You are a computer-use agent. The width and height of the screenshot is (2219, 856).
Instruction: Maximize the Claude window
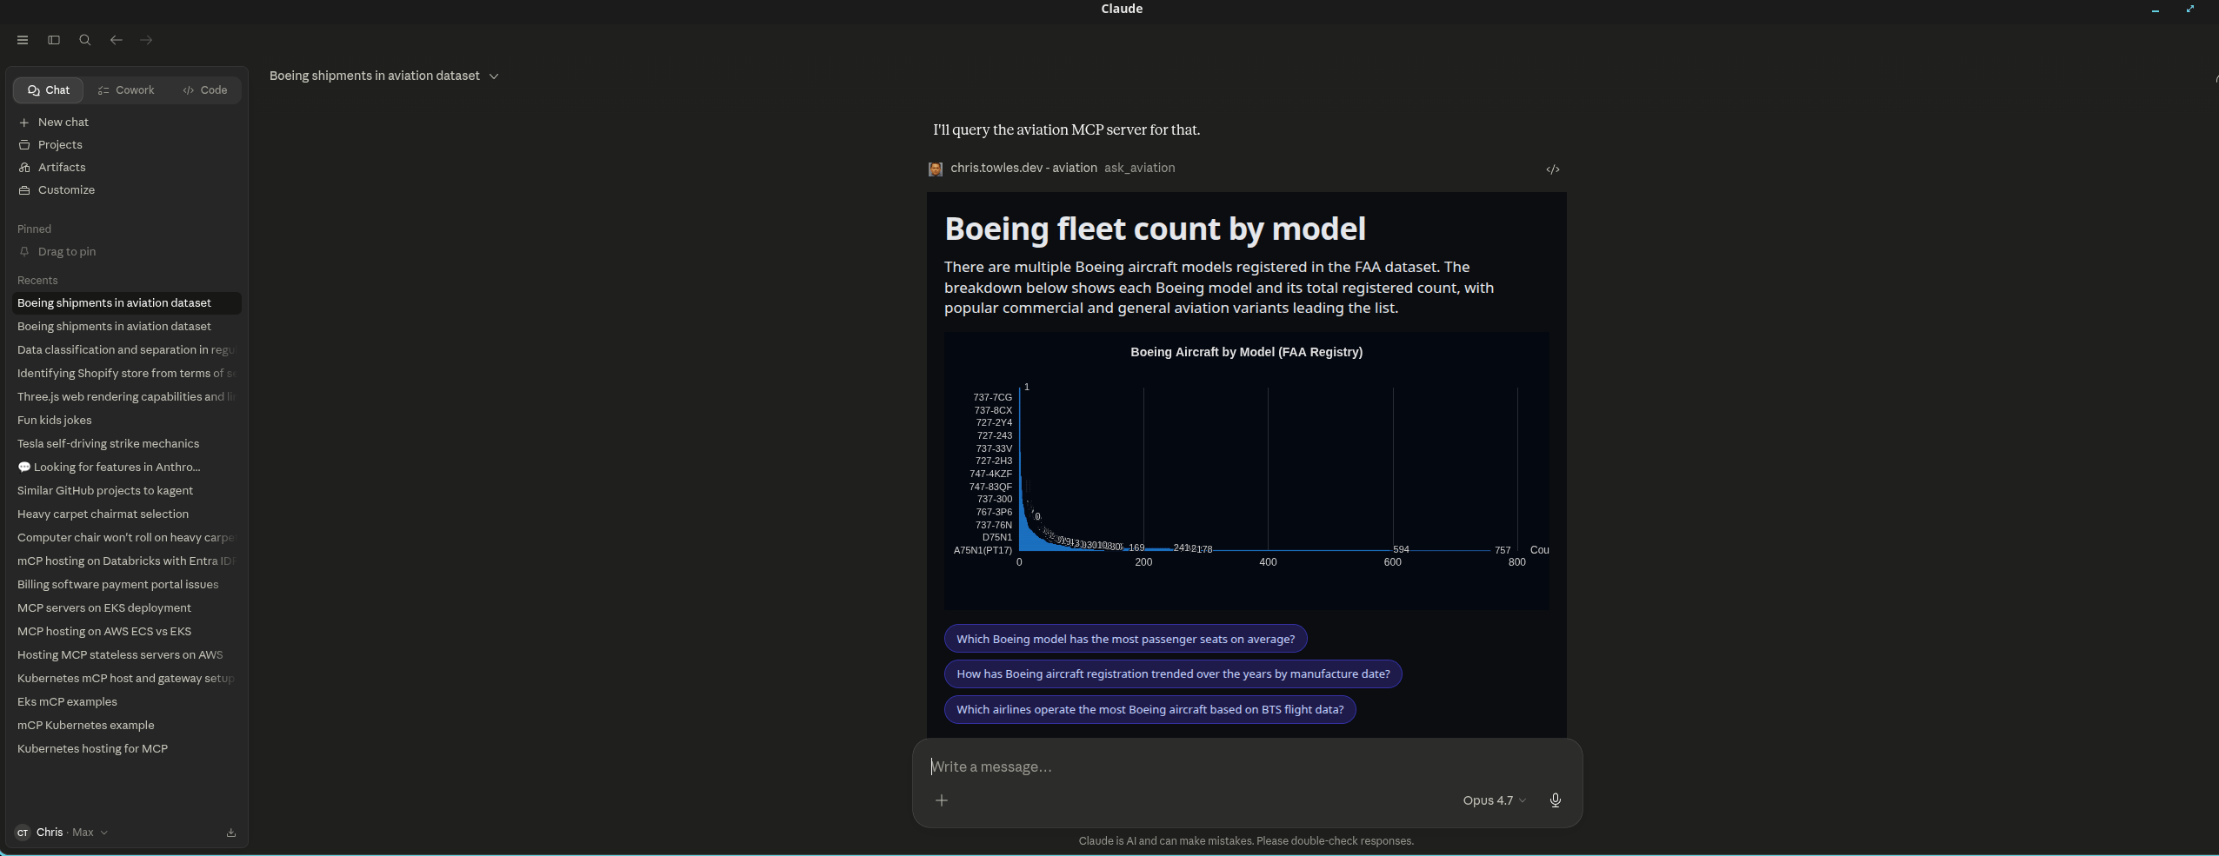click(2189, 9)
